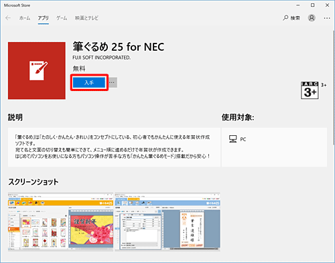The image size is (335, 263).
Task: Open the user account icon
Action: pyautogui.click(x=312, y=18)
